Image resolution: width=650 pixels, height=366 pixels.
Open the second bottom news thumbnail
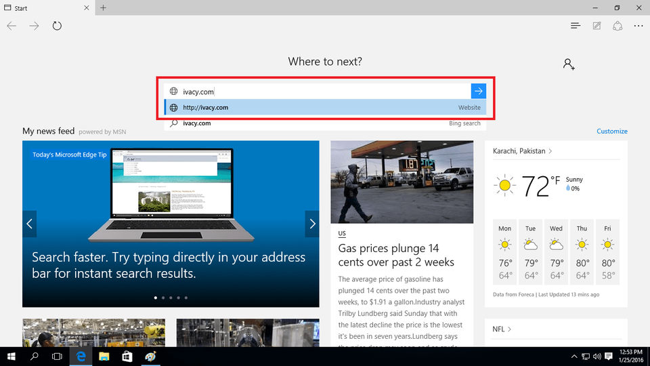pyautogui.click(x=248, y=333)
